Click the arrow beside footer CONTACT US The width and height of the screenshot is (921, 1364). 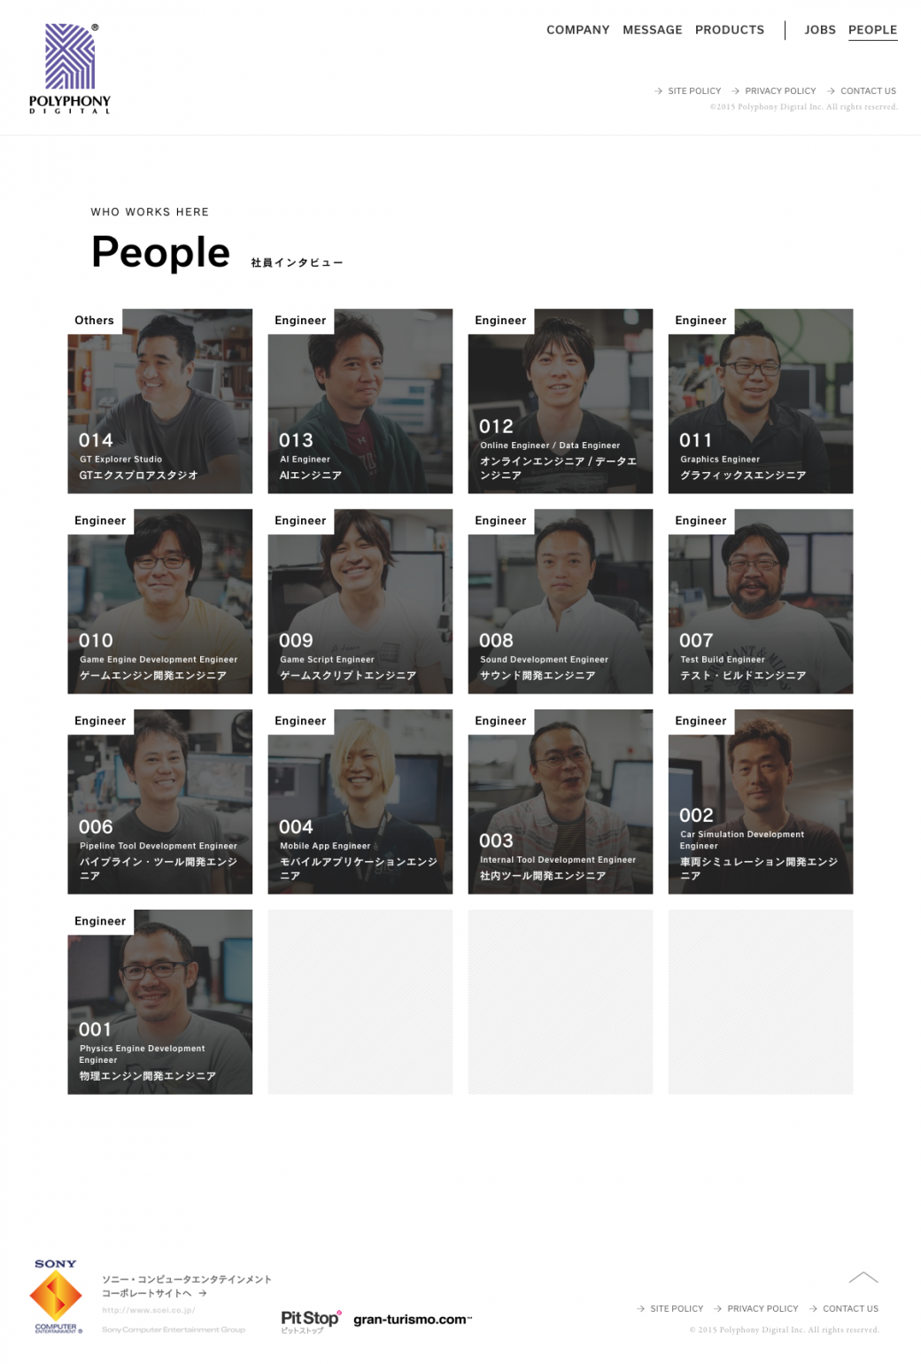pos(813,1308)
